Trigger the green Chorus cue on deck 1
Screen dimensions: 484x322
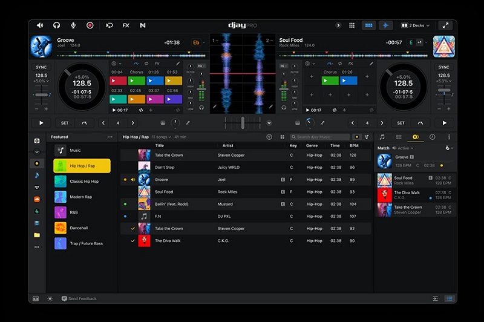click(x=137, y=80)
